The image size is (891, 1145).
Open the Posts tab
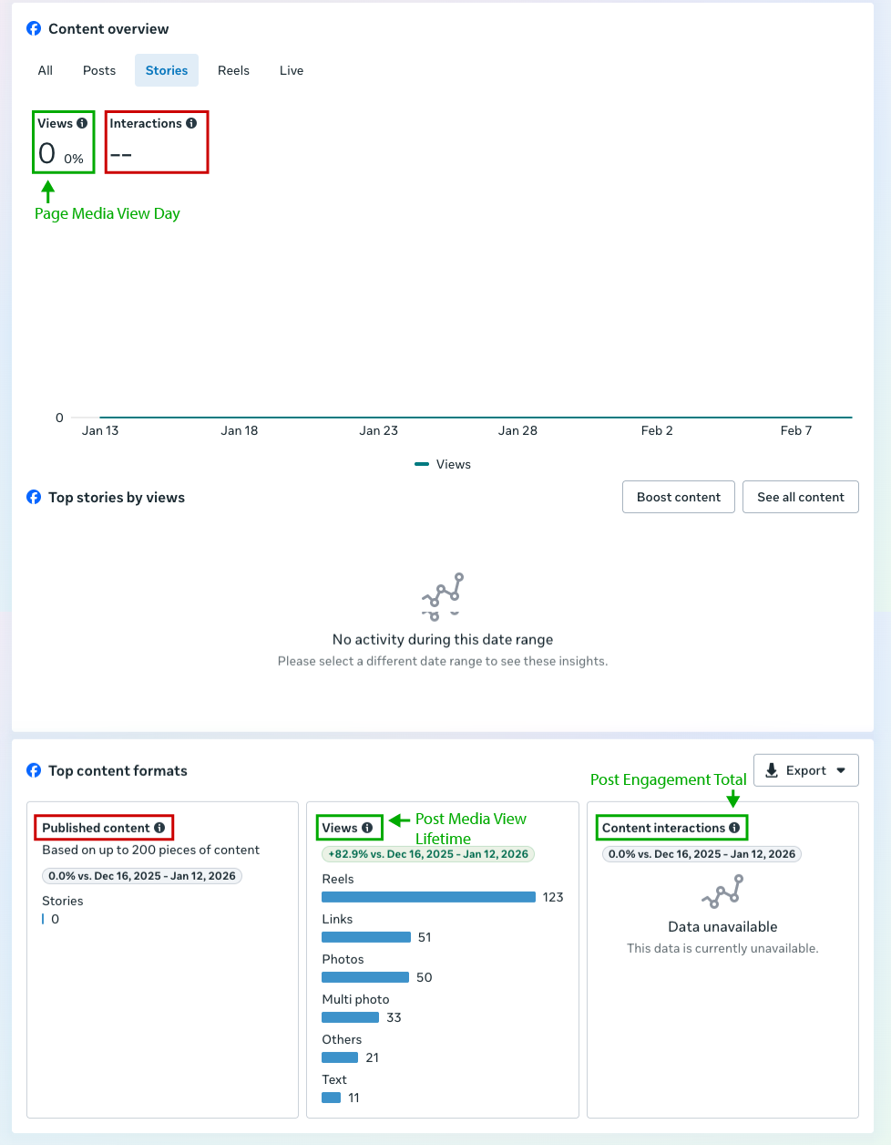tap(99, 70)
